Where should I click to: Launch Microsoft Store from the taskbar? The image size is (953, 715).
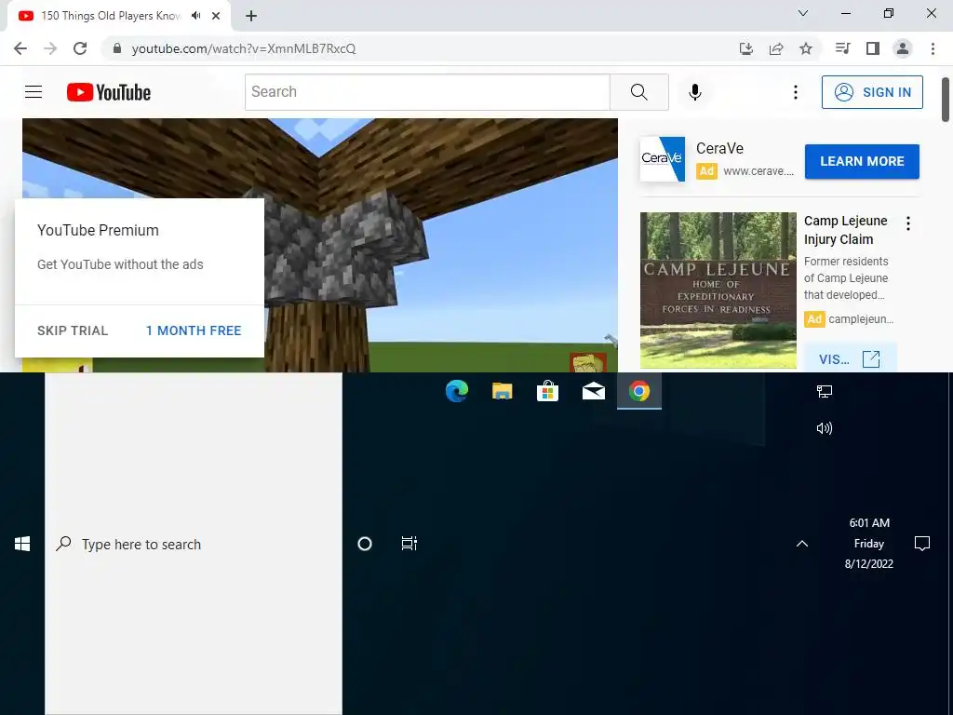click(547, 391)
